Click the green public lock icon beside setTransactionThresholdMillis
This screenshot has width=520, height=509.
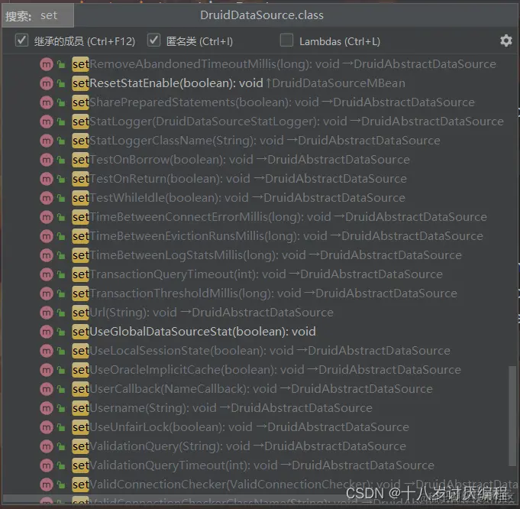[61, 293]
